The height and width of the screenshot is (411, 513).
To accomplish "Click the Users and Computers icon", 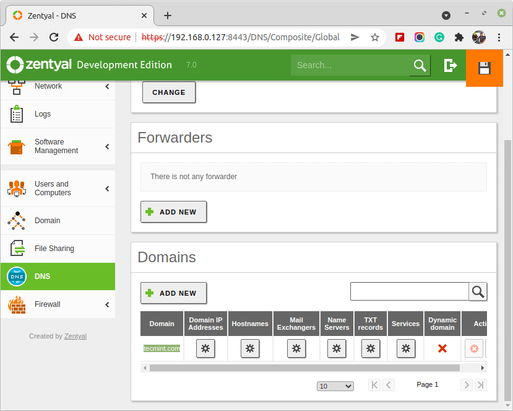I will click(x=16, y=188).
